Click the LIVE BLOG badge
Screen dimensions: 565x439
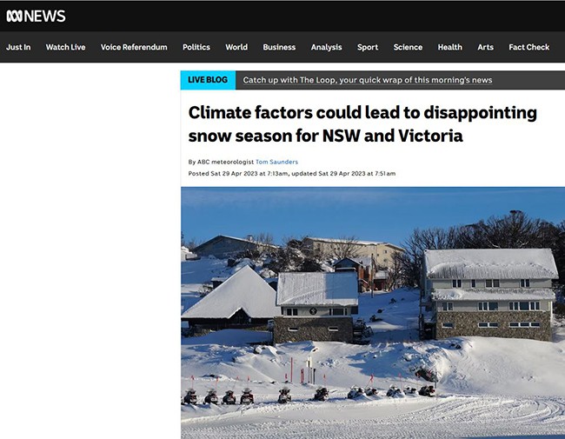[x=208, y=80]
